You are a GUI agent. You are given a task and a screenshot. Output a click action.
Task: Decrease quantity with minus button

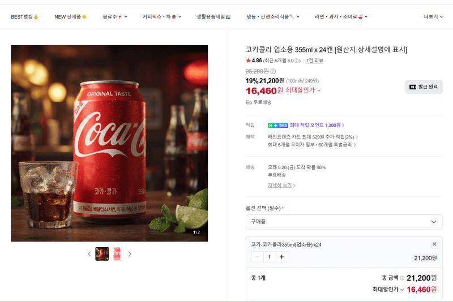[257, 257]
